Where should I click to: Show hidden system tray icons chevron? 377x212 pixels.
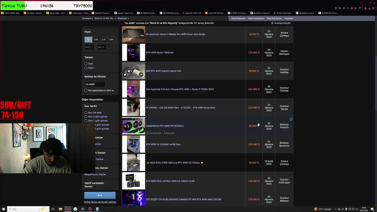[x=335, y=209]
